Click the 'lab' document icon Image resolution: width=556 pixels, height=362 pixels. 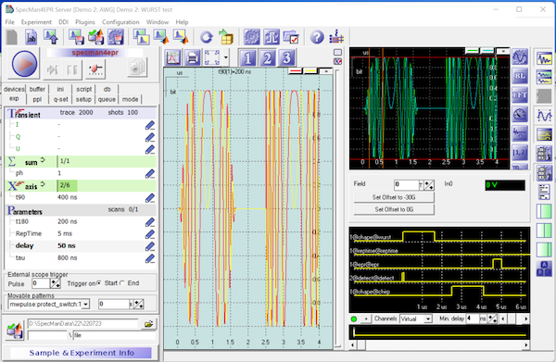(x=31, y=37)
